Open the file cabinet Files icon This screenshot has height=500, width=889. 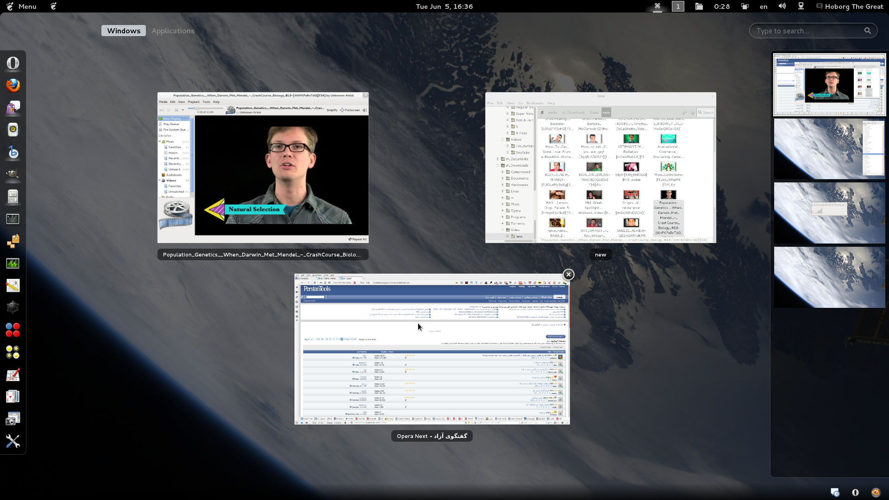click(x=13, y=197)
